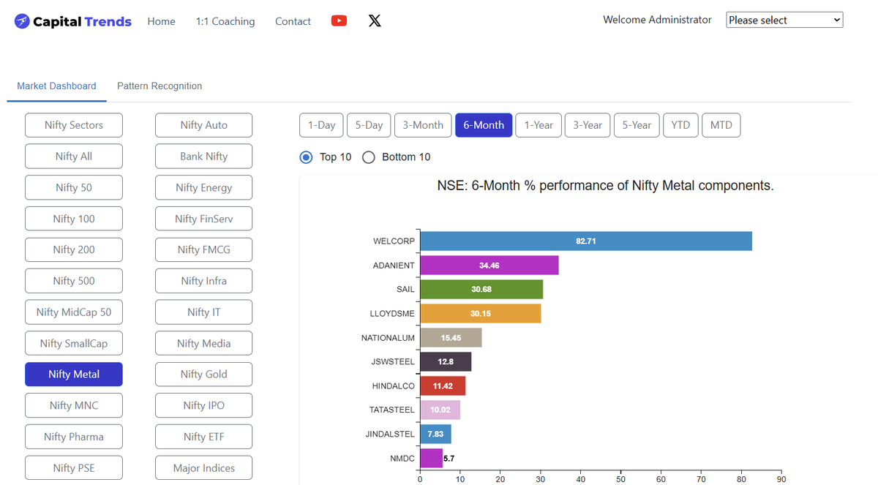This screenshot has height=485, width=878.
Task: Go to Home in the navigation bar
Action: (161, 21)
